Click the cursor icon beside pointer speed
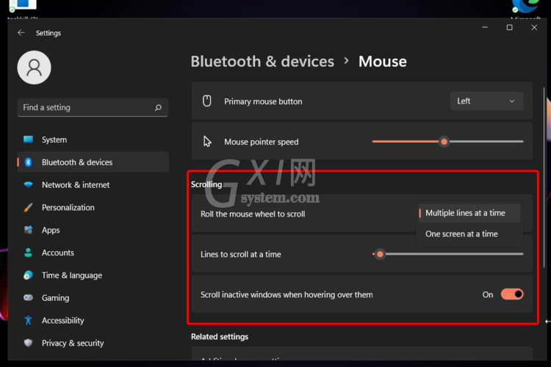 [207, 141]
